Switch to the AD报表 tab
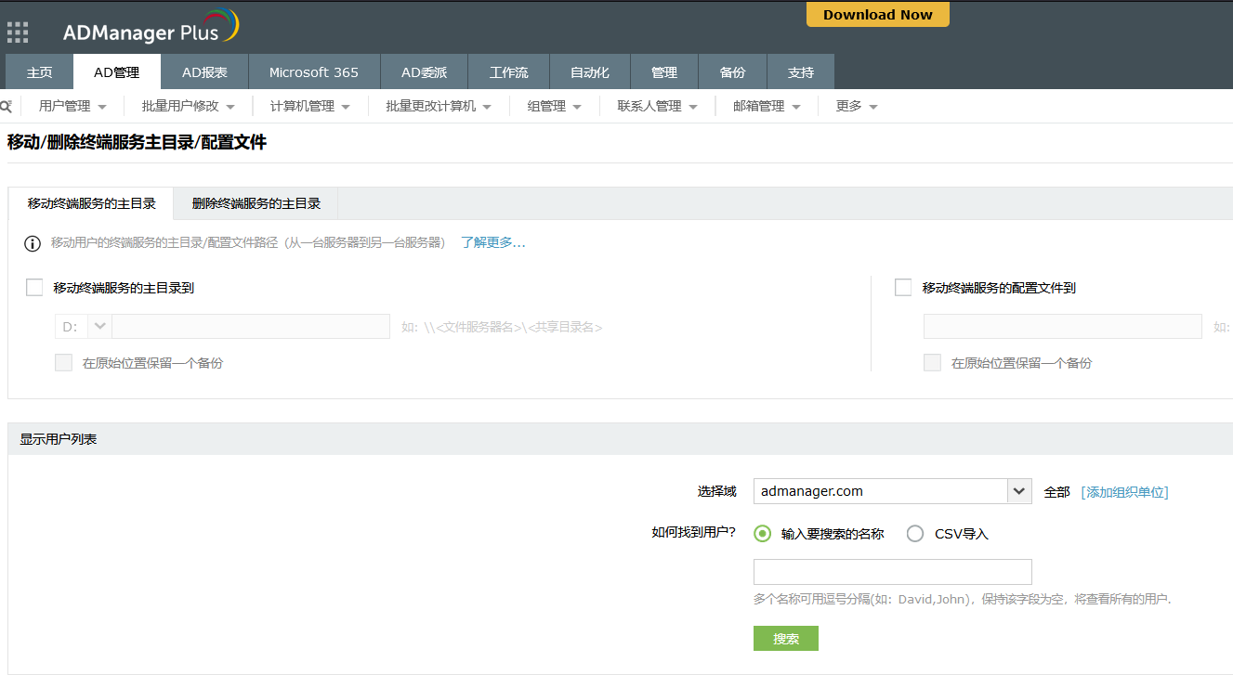Image resolution: width=1233 pixels, height=675 pixels. pos(204,72)
